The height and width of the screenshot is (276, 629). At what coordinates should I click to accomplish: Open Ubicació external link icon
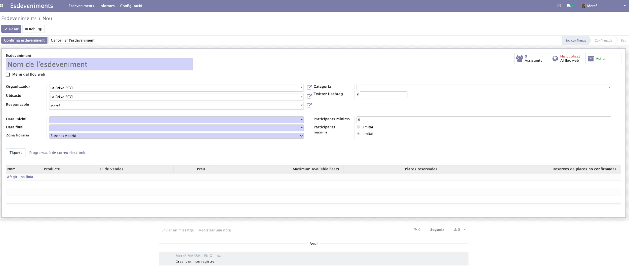(x=309, y=96)
